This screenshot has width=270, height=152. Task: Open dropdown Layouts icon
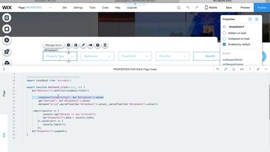(76, 45)
